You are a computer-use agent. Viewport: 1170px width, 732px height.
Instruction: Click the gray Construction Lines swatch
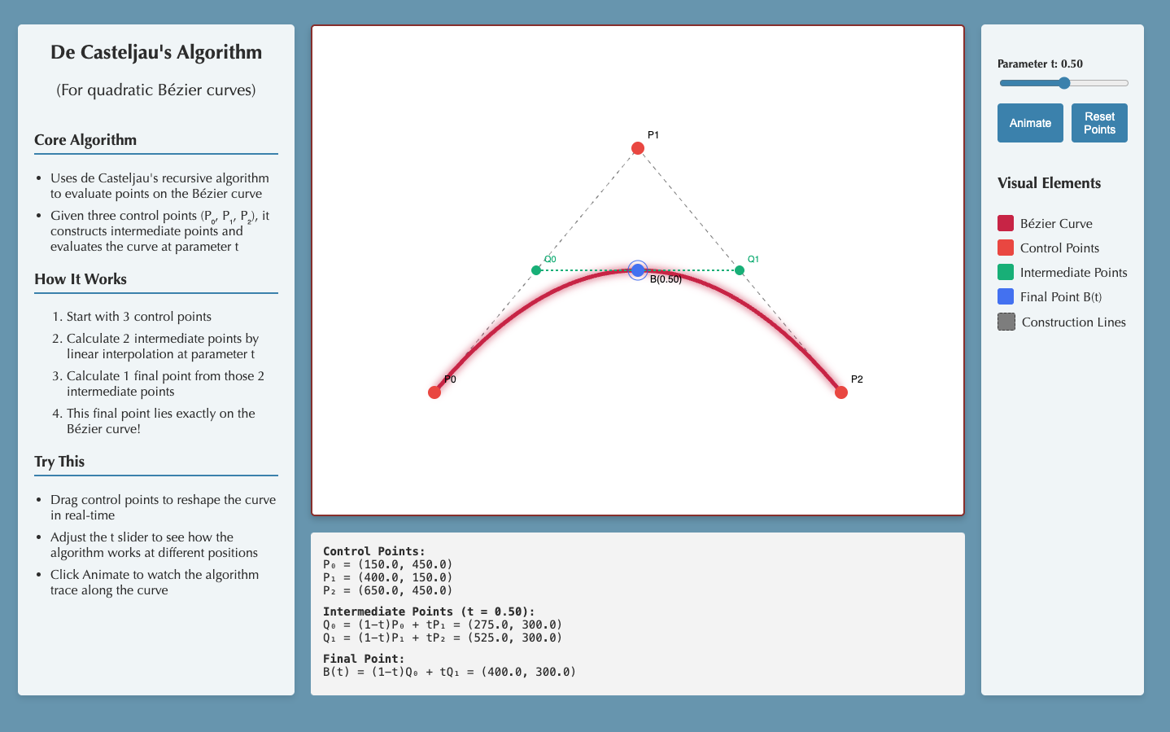[x=1006, y=322]
